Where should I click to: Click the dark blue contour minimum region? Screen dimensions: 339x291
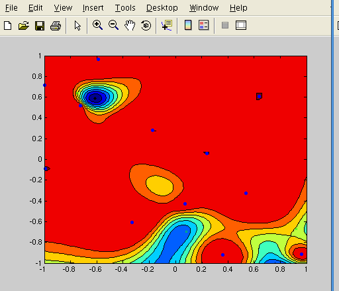click(95, 98)
